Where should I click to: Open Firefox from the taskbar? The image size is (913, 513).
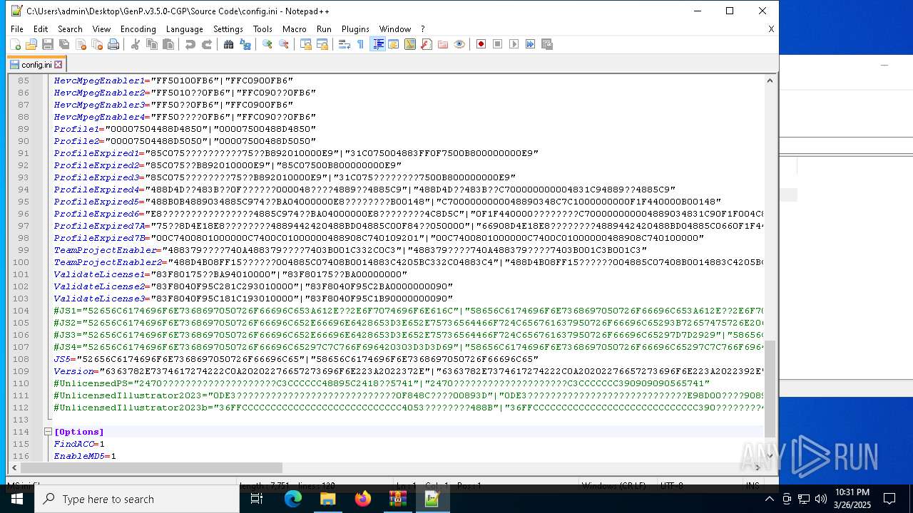tap(362, 499)
